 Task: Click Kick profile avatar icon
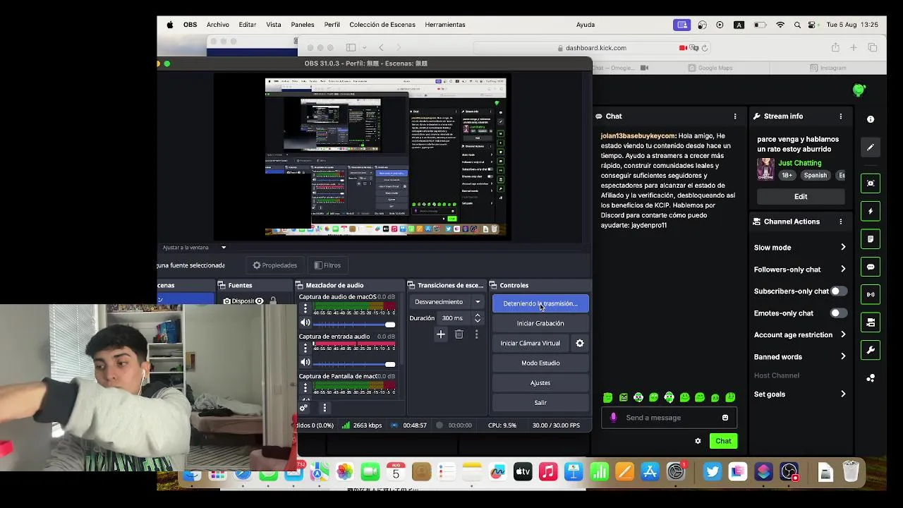coord(859,90)
